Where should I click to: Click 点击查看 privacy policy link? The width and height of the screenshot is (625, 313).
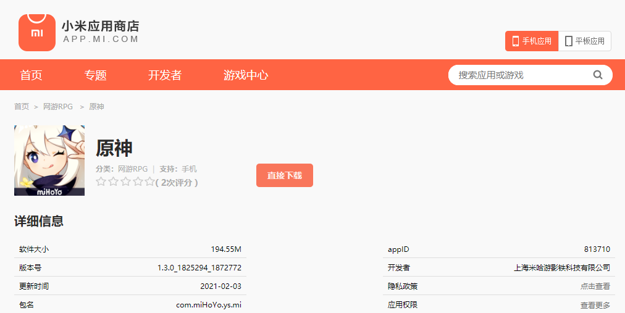(595, 286)
